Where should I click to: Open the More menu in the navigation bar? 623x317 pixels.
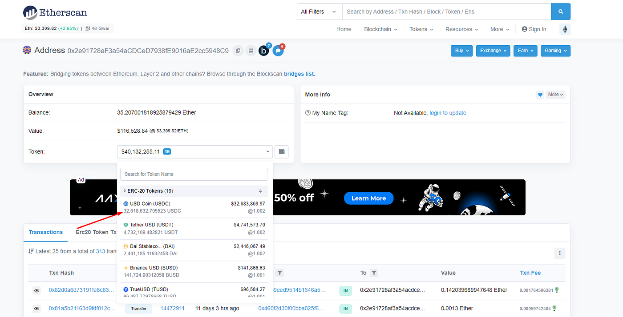pyautogui.click(x=500, y=29)
